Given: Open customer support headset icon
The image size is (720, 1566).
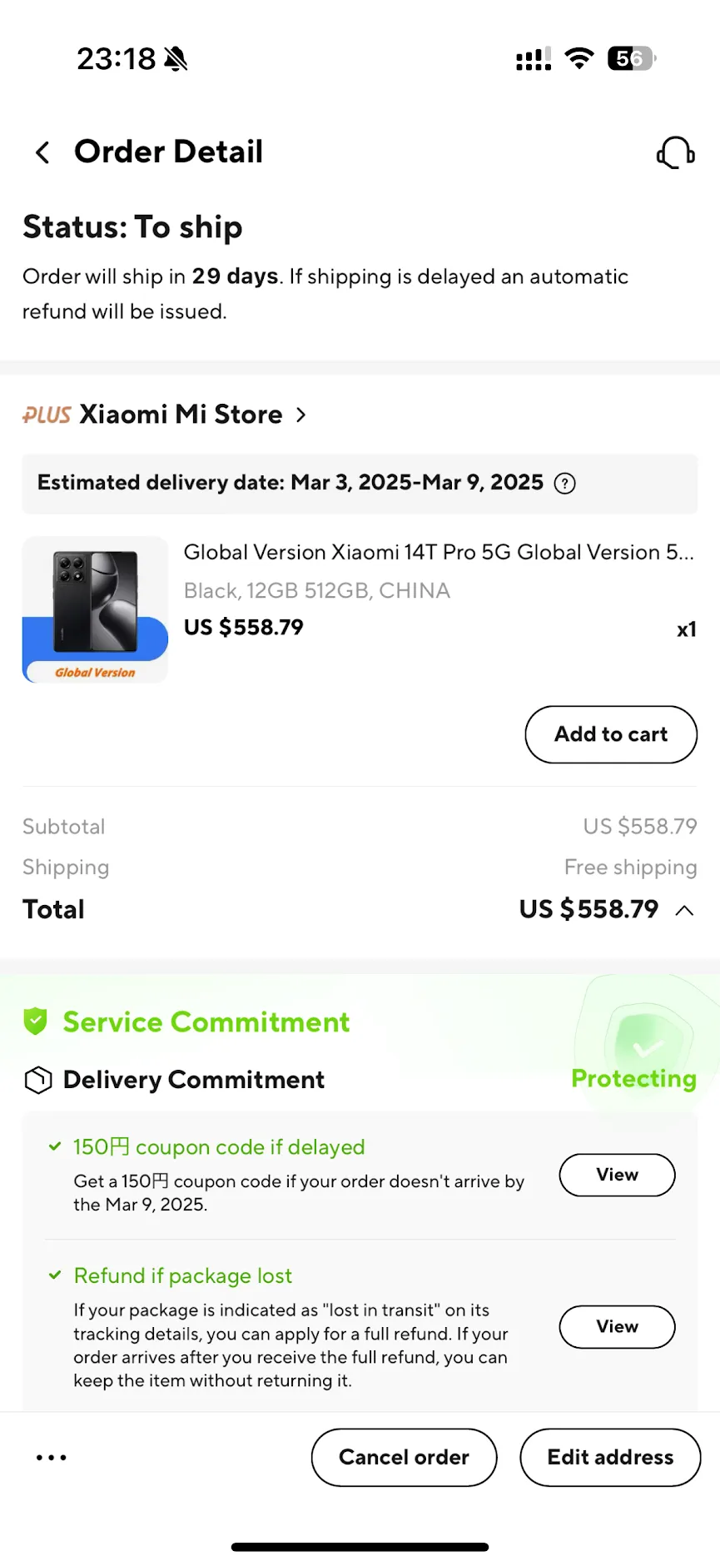Looking at the screenshot, I should (675, 153).
